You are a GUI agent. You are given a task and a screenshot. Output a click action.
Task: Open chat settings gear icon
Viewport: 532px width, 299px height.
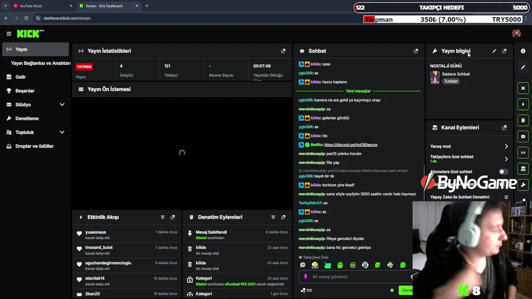[x=392, y=290]
